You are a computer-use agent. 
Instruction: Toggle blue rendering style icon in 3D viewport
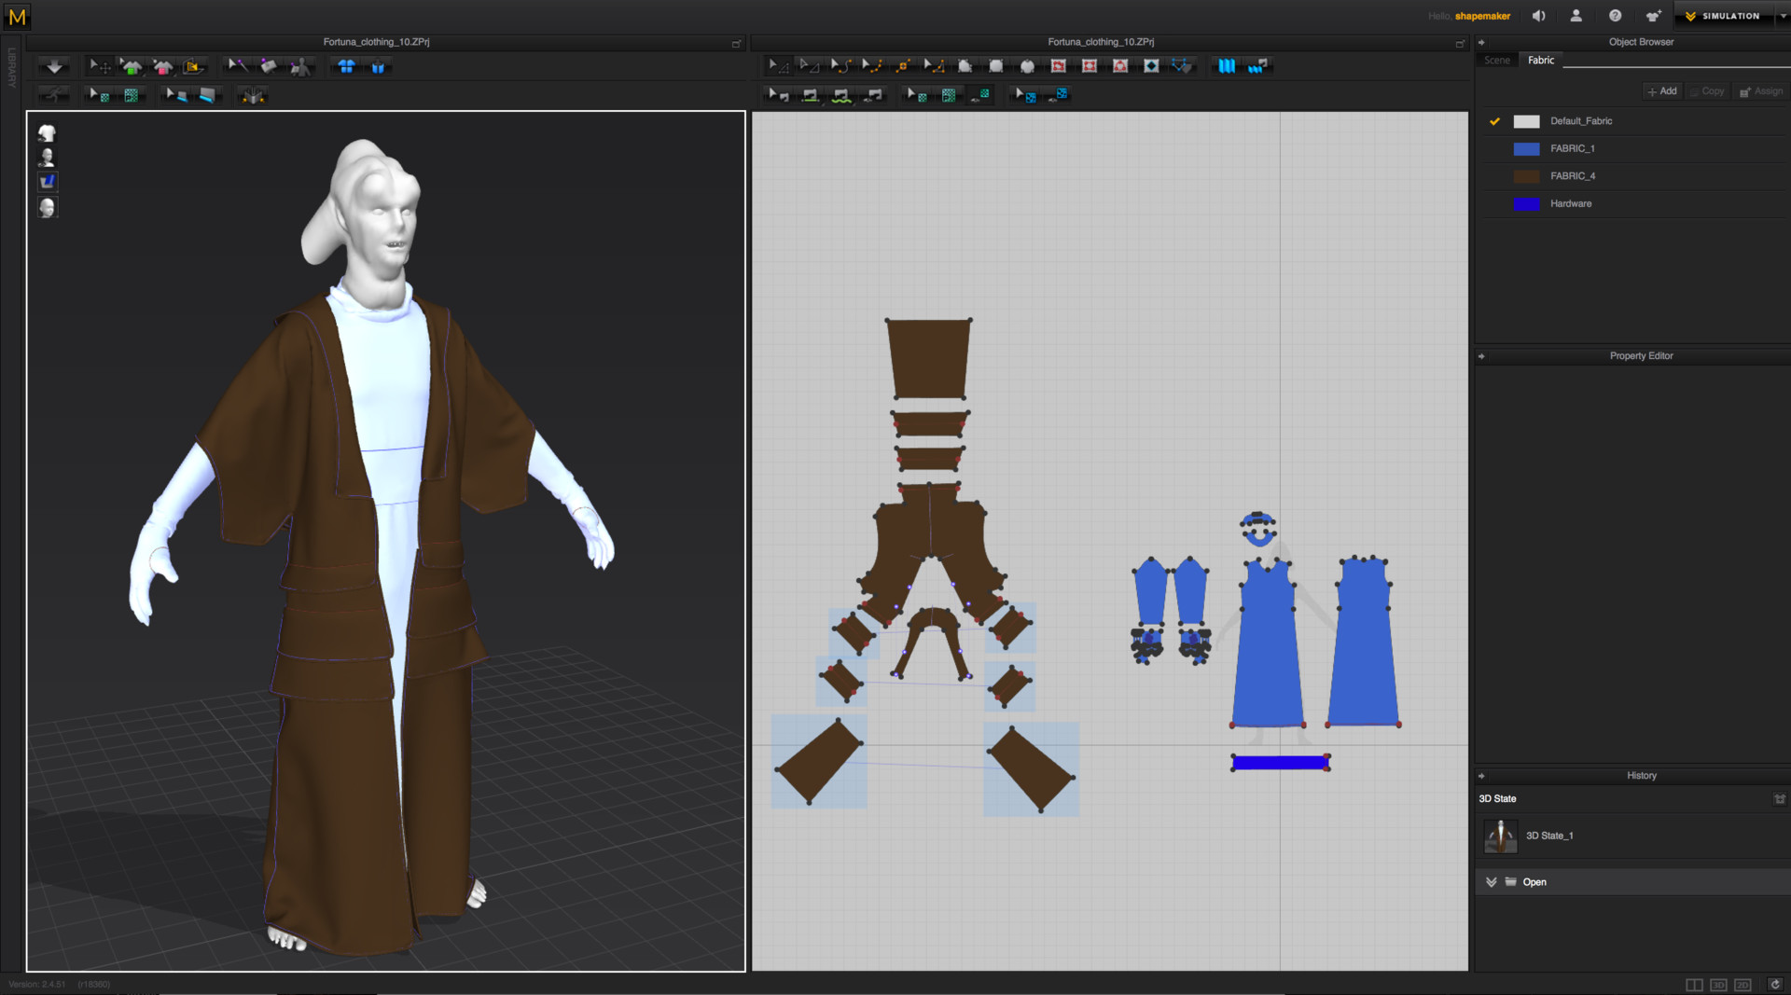coord(47,181)
